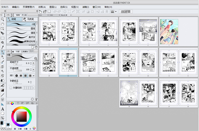The height and width of the screenshot is (131, 199).
Task: Click the color wheel hue ring
Action: pos(21,108)
